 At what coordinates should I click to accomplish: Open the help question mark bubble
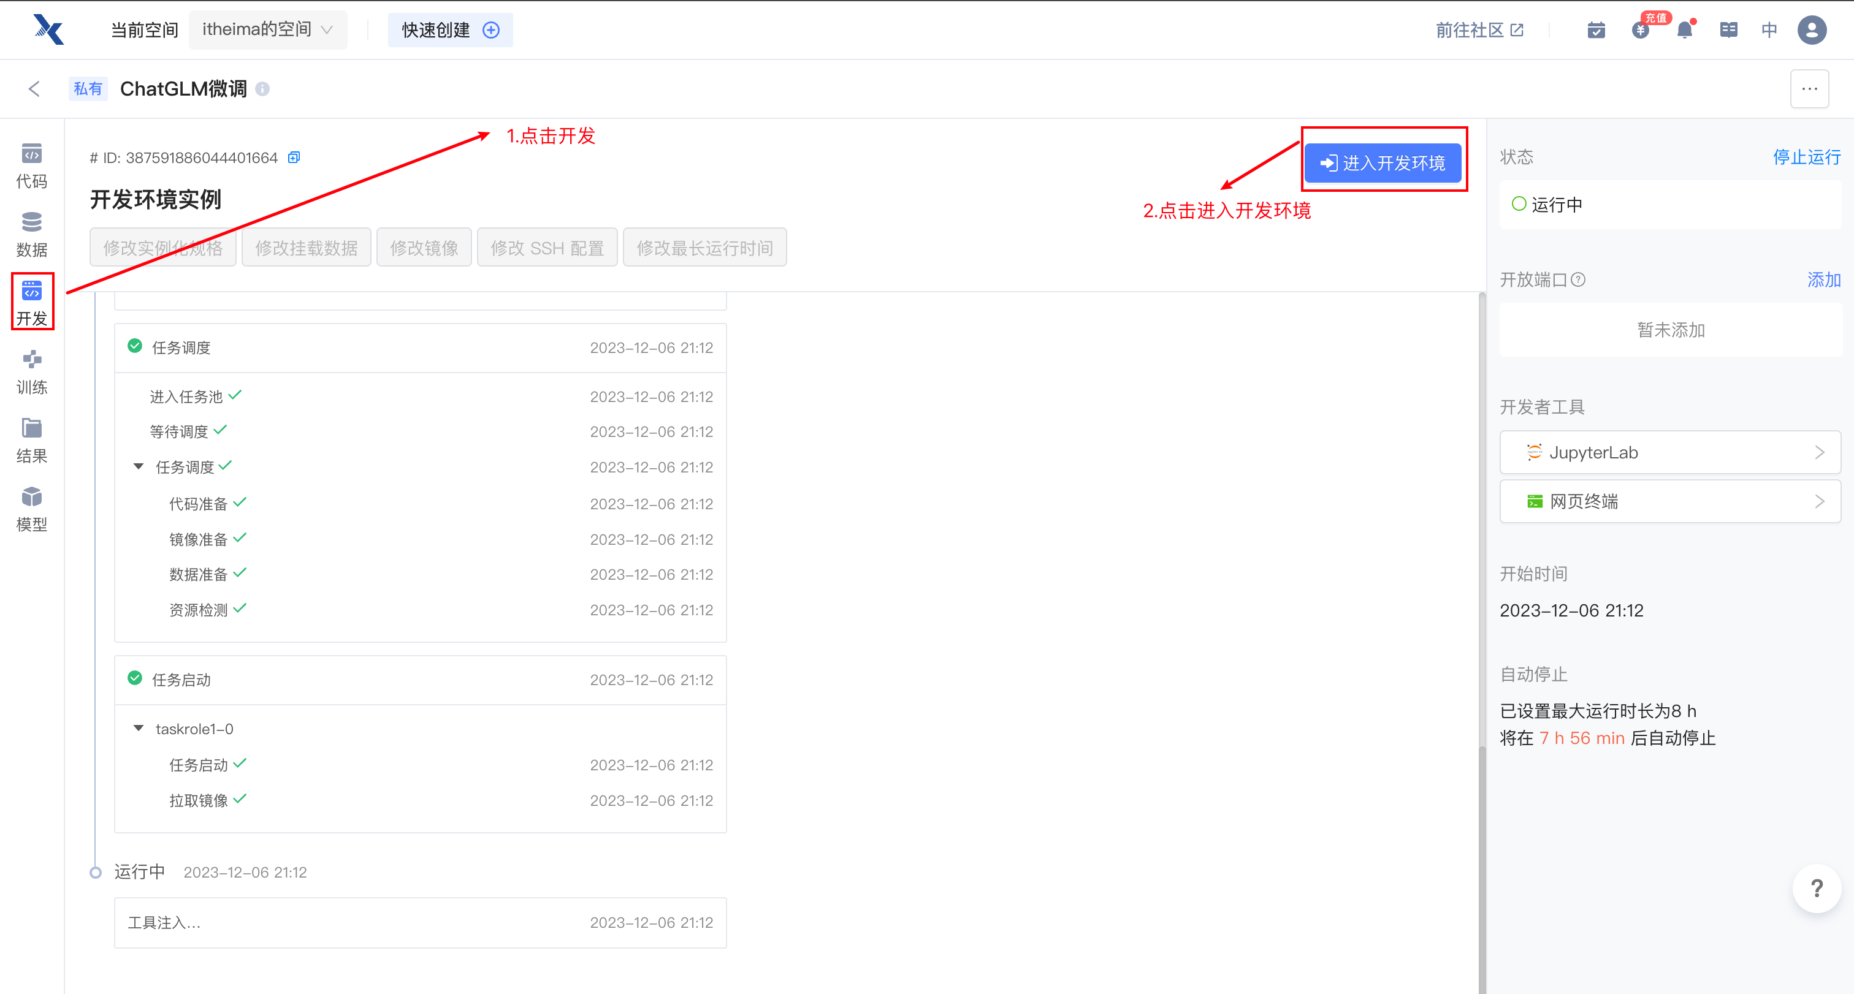(1817, 889)
